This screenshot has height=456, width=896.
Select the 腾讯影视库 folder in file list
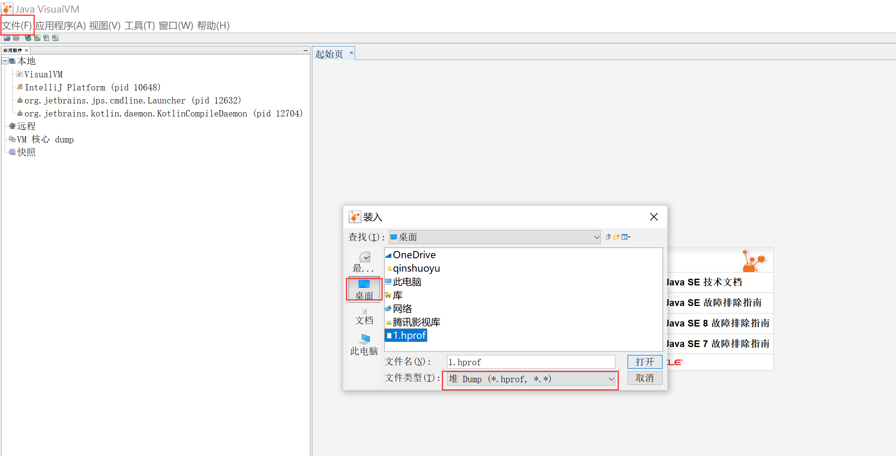coord(413,322)
